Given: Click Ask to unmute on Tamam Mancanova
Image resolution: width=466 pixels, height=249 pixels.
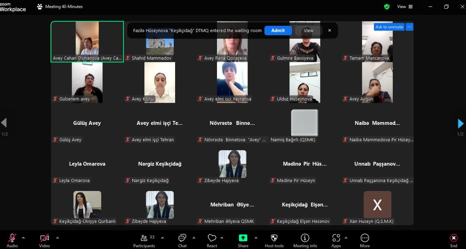Looking at the screenshot, I should coord(389,27).
